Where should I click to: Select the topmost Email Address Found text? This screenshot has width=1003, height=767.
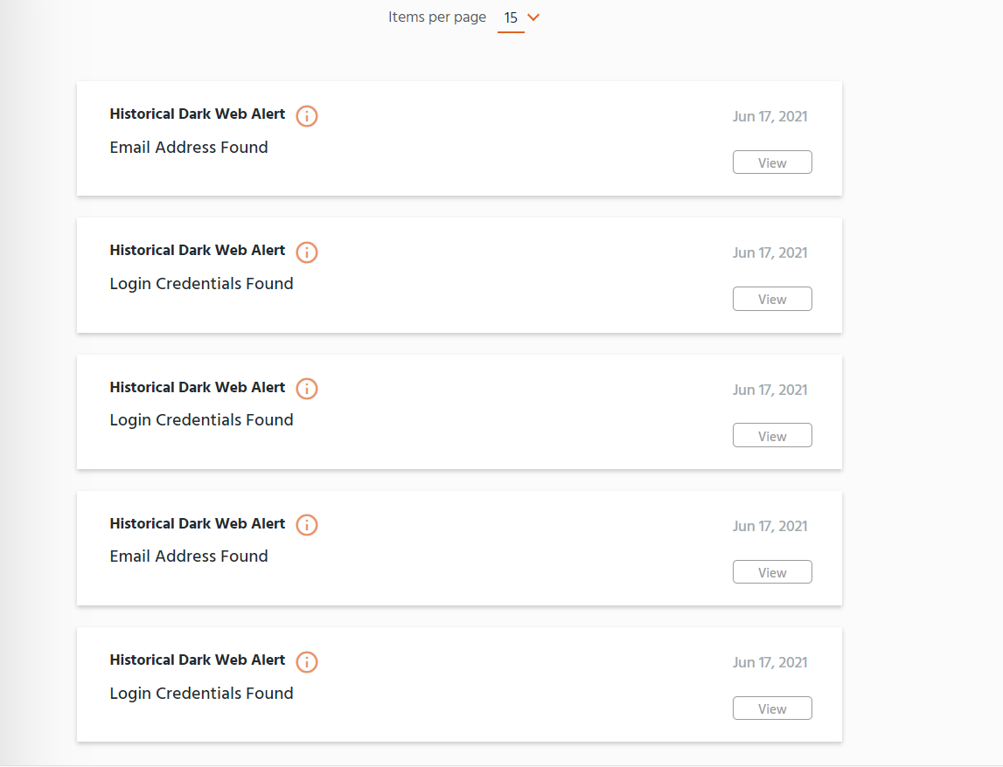pyautogui.click(x=189, y=147)
